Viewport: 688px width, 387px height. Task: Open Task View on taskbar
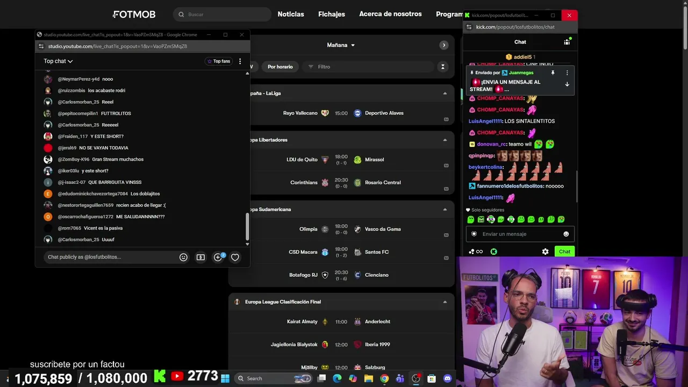(x=321, y=378)
